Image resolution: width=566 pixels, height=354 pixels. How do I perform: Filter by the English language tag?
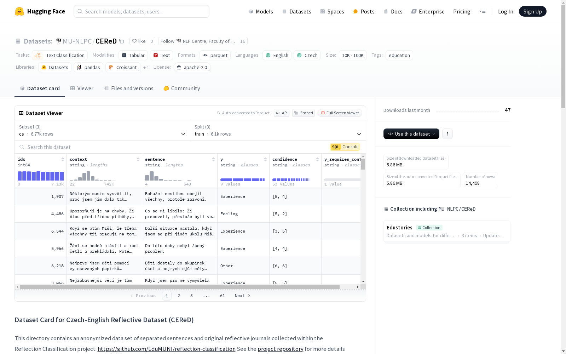click(x=277, y=55)
